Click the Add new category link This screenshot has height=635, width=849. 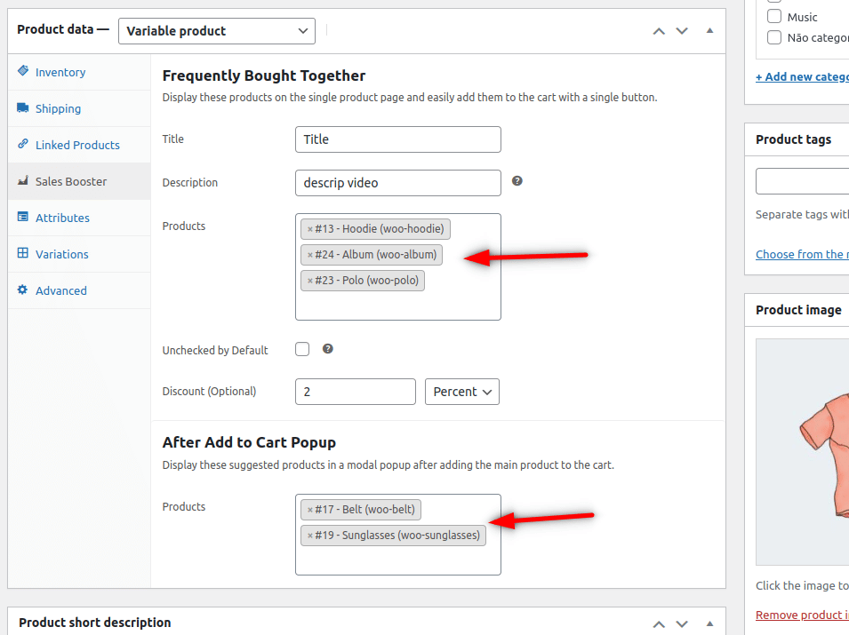click(802, 76)
